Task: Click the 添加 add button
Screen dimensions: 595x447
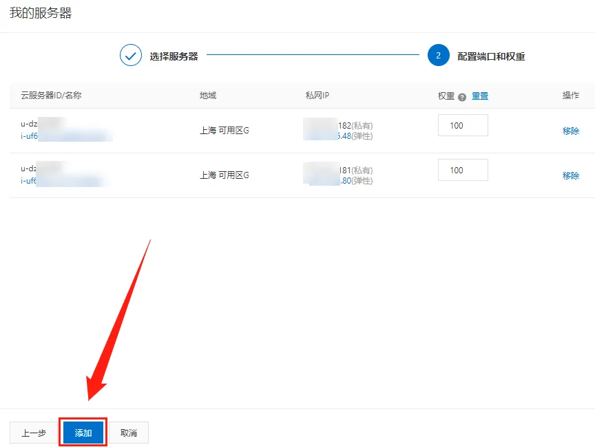Action: click(83, 433)
